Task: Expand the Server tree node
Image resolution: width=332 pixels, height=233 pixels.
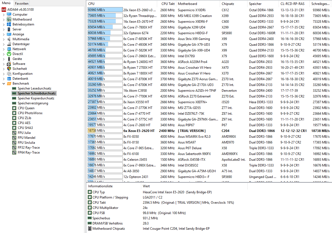Action: 4,29
